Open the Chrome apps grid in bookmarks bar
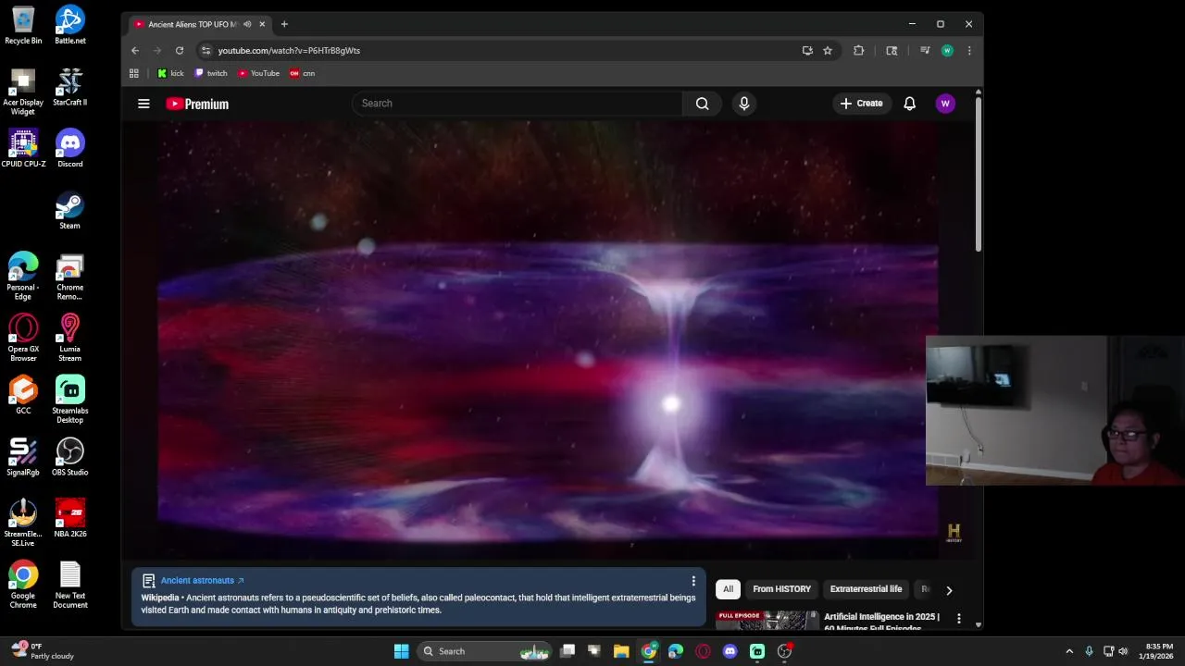The image size is (1185, 666). coord(134,73)
